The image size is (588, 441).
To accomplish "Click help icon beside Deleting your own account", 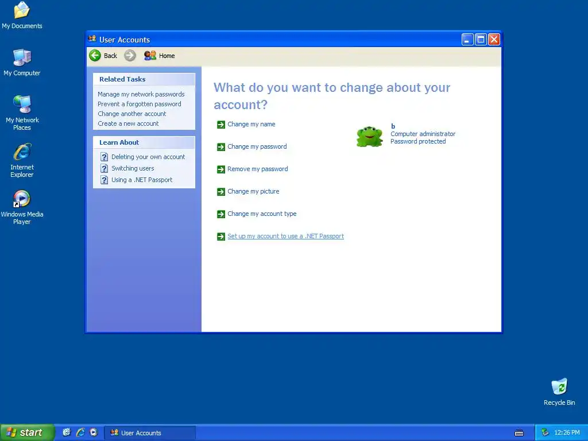I will point(105,157).
